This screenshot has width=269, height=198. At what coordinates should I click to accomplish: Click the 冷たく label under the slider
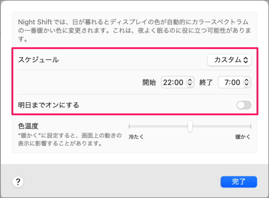(136, 136)
